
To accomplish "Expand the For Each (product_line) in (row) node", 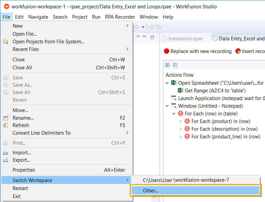I will pyautogui.click(x=181, y=137).
